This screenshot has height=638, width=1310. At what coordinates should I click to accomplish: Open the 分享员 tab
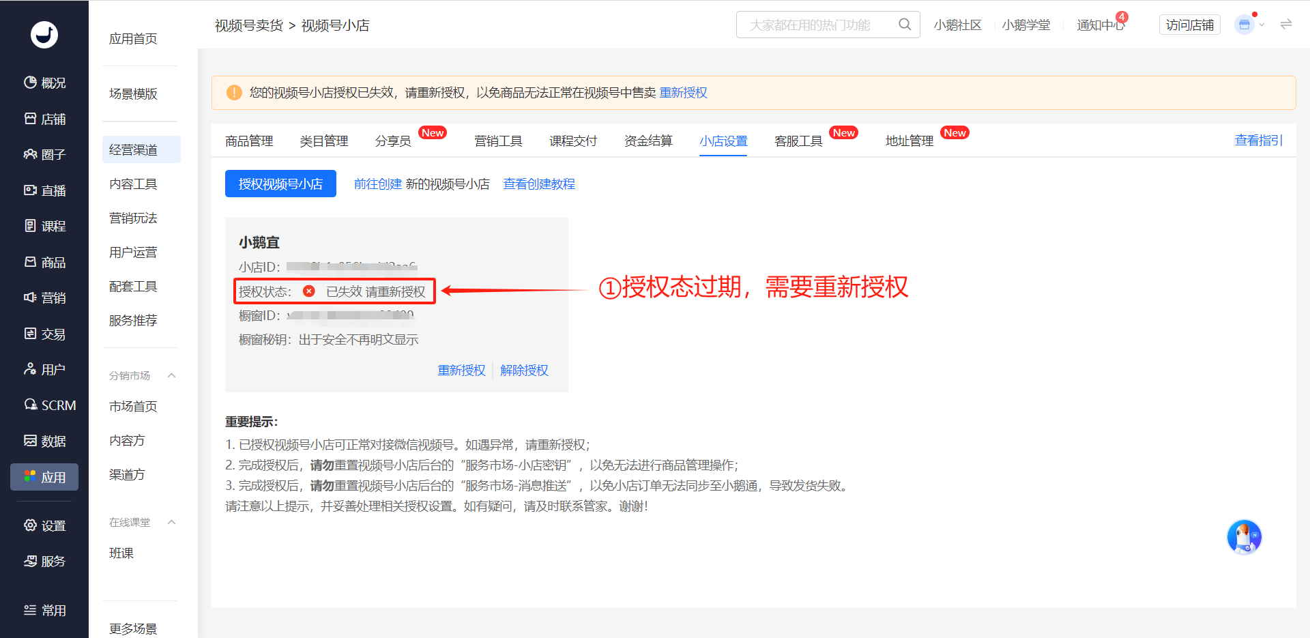393,141
